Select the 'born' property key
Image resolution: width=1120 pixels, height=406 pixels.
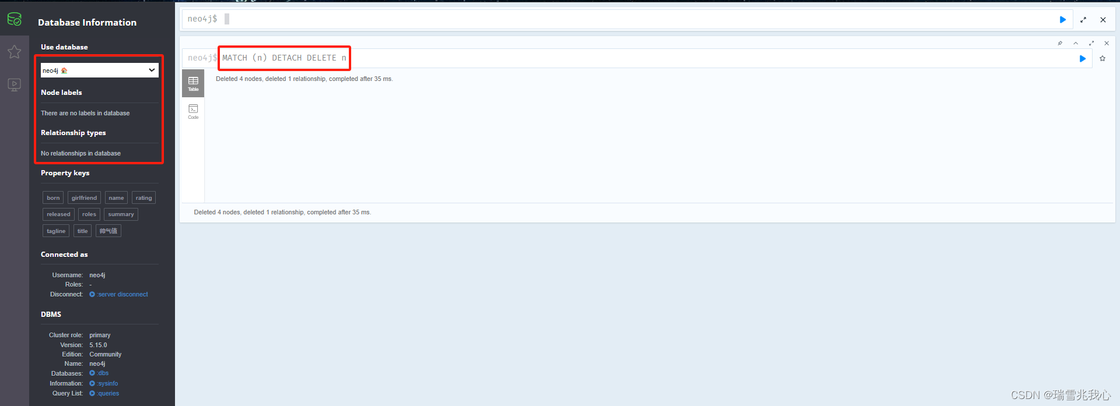53,198
